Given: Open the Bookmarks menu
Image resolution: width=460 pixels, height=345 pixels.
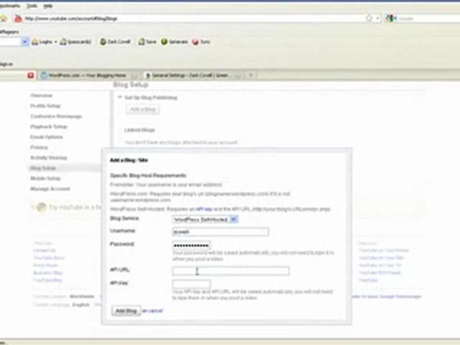Looking at the screenshot, I should [10, 6].
